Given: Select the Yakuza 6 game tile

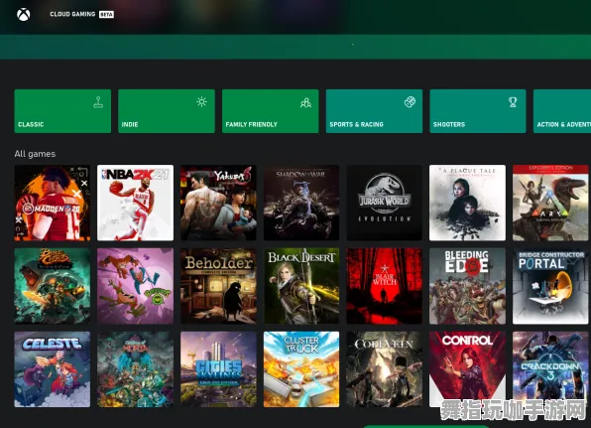Looking at the screenshot, I should pos(218,203).
